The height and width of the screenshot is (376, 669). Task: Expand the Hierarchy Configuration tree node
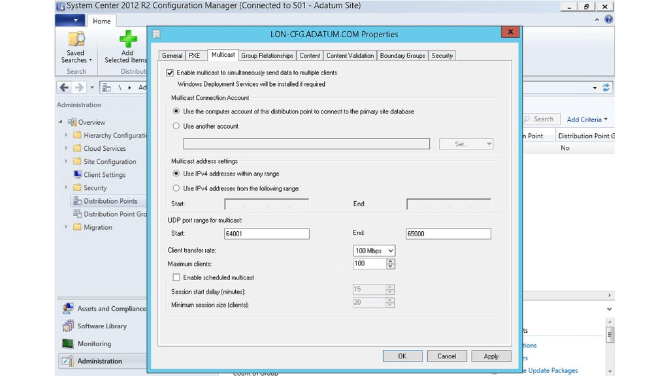tap(66, 135)
